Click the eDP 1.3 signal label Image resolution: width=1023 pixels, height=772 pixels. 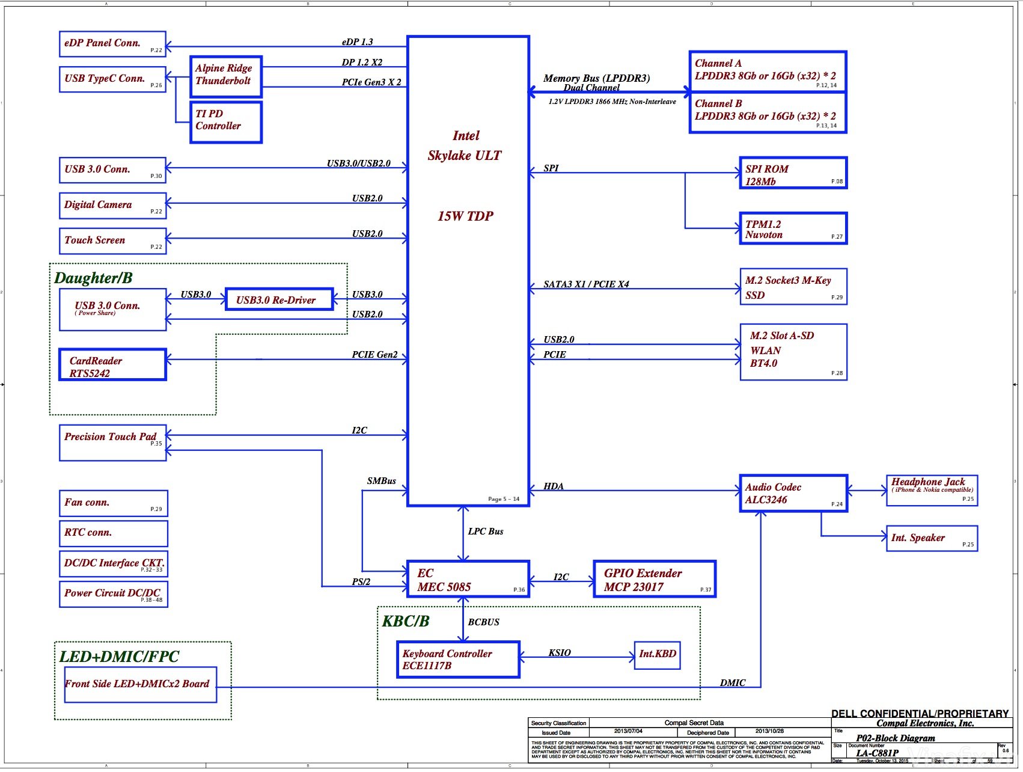358,42
